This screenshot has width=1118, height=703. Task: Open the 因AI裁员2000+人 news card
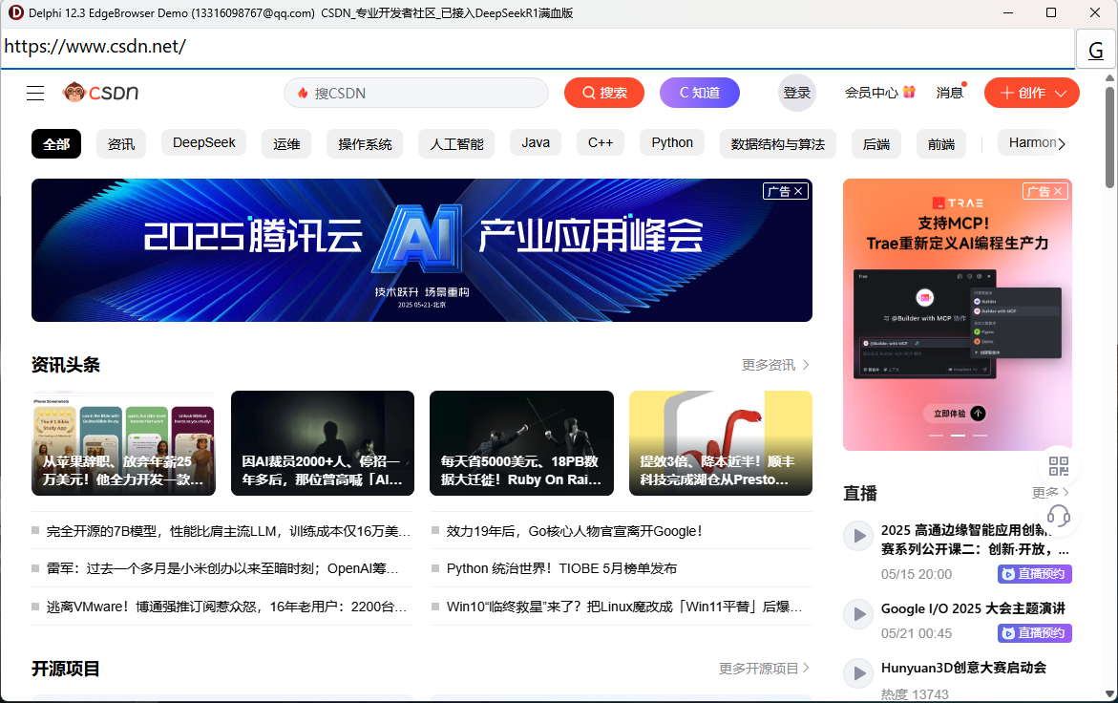coord(323,443)
